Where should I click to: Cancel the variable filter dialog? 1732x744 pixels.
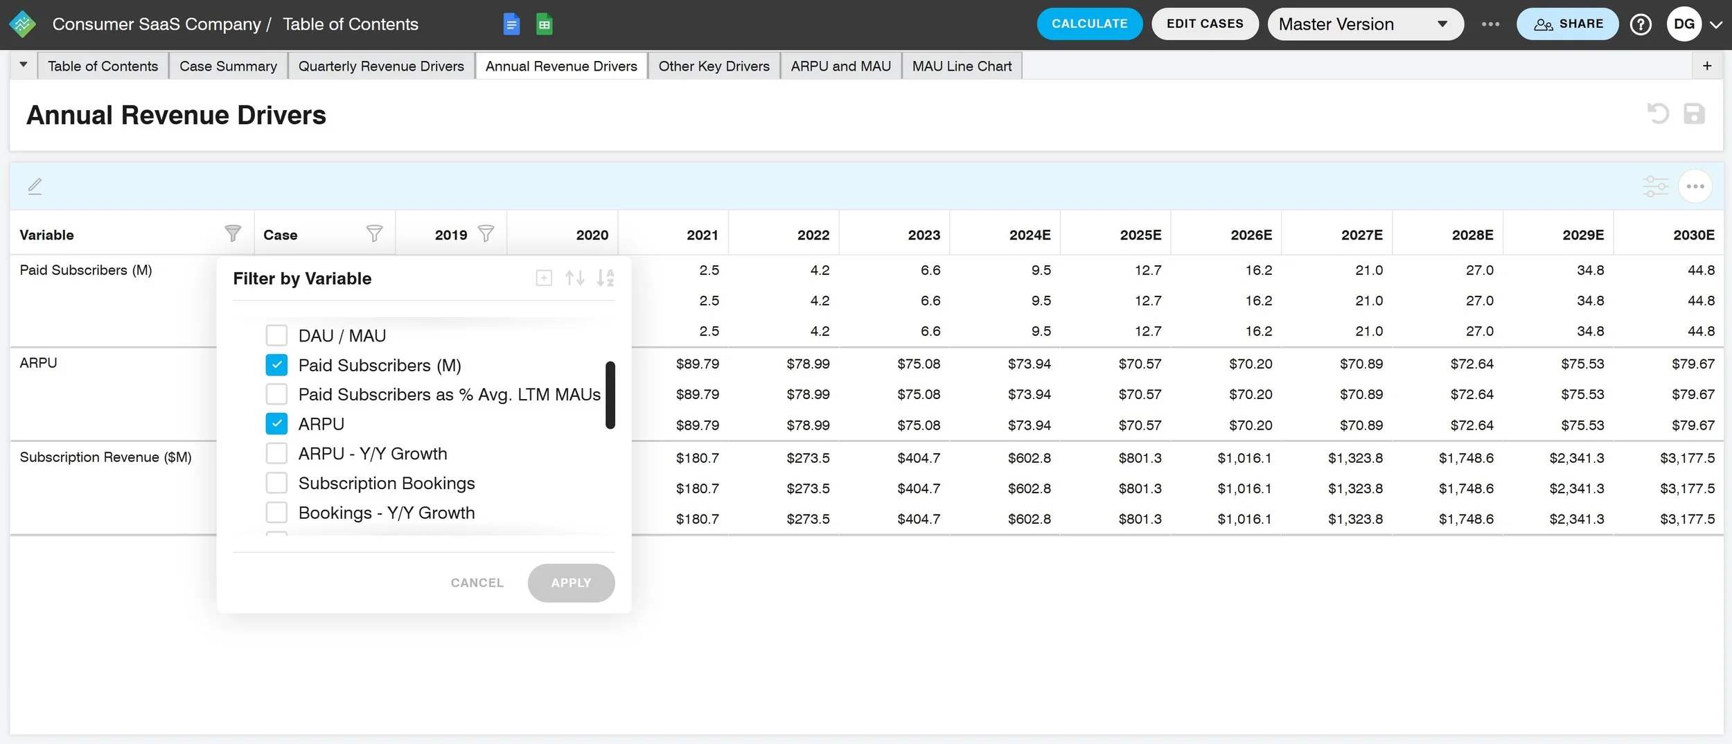[x=477, y=583]
